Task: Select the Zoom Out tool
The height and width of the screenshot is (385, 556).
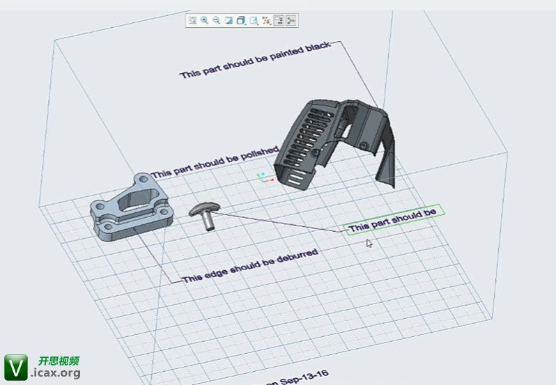Action: tap(216, 21)
